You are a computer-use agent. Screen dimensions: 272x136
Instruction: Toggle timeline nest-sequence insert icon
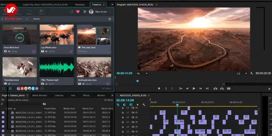(118, 105)
